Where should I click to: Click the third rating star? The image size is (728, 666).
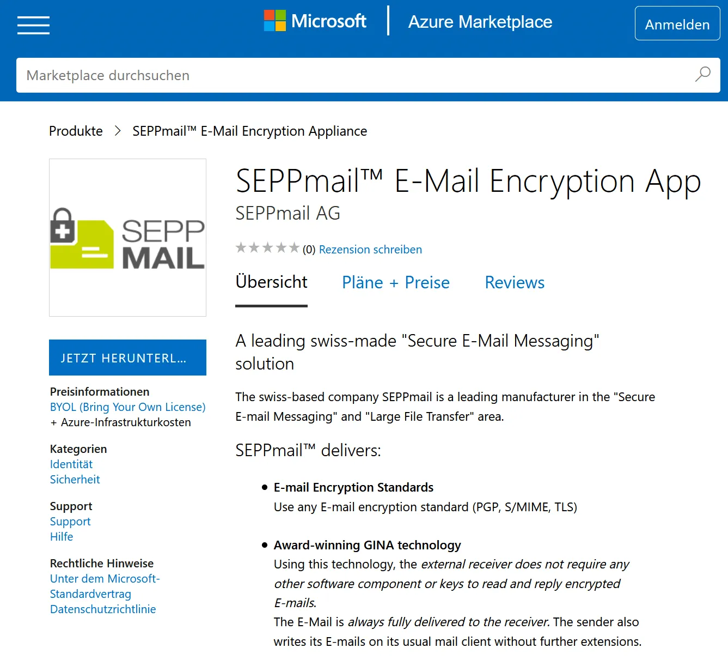point(267,247)
